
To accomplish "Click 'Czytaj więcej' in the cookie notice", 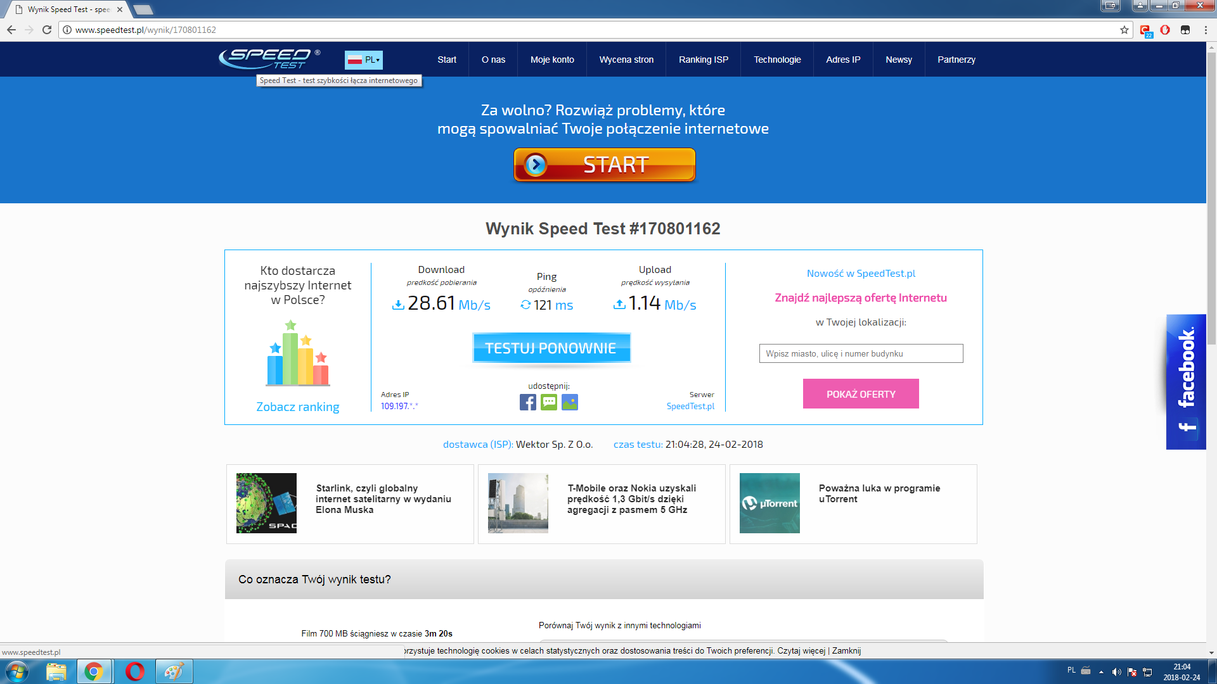I will pyautogui.click(x=801, y=650).
